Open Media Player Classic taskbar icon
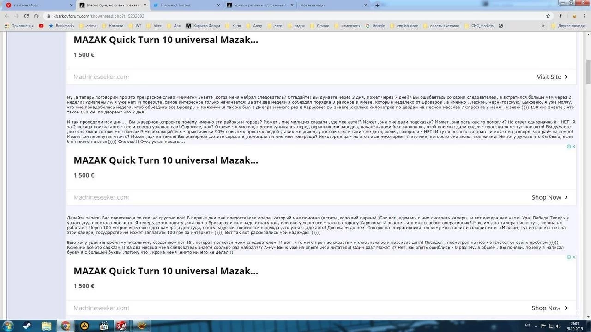591x332 pixels. tap(104, 326)
